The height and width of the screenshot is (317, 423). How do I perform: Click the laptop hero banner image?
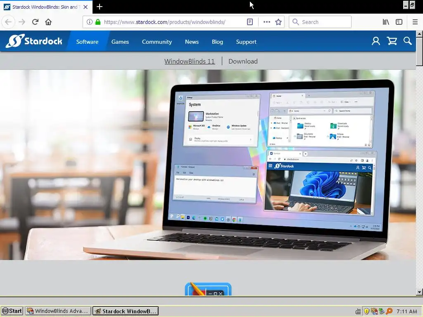[208, 165]
